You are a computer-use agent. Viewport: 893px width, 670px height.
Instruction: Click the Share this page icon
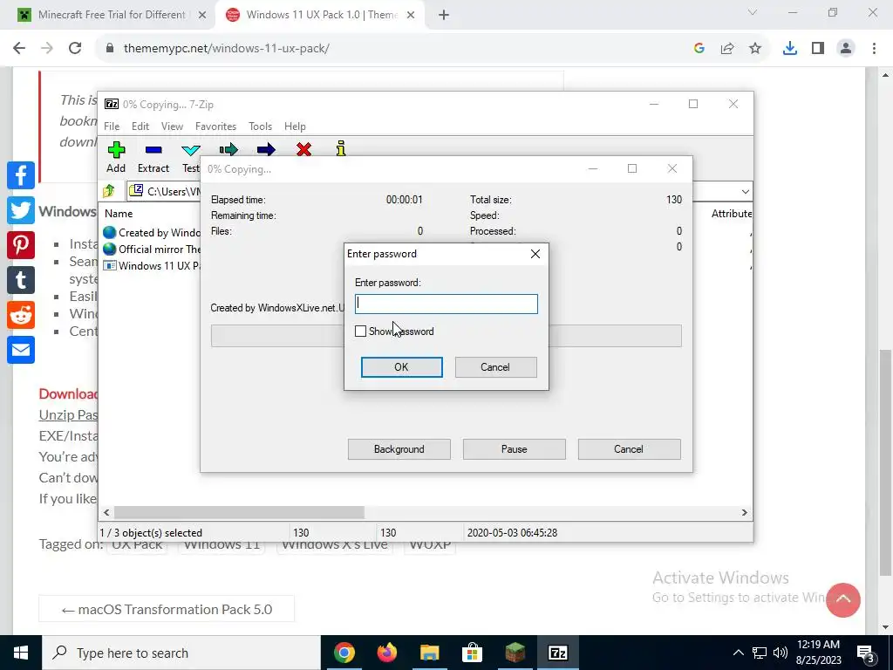click(727, 49)
